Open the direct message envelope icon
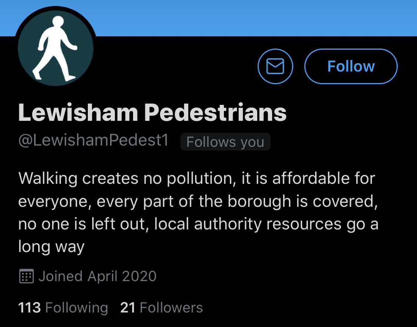 275,66
